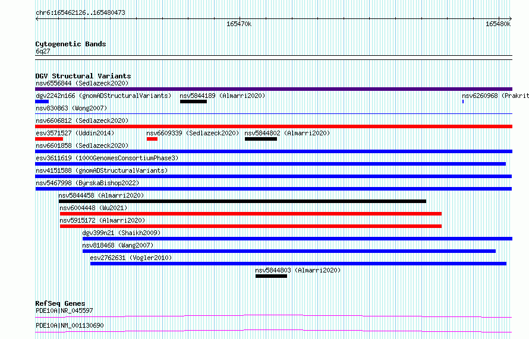
Task: Click the 165470k ruler position label
Action: pyautogui.click(x=239, y=24)
